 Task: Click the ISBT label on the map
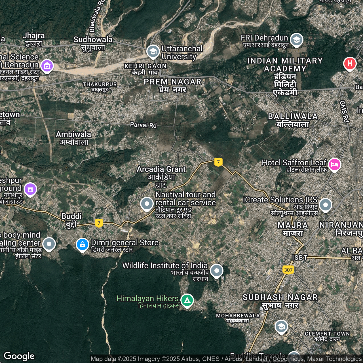pyautogui.click(x=299, y=258)
